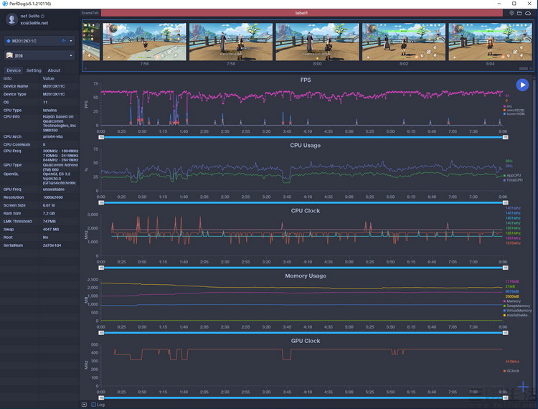Screen dimensions: 538x409
Task: Click the PerfDog logo in the title bar
Action: (5, 4)
